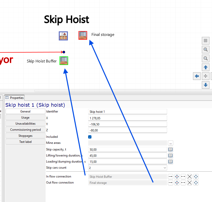
Task: Click red-dot crosshair icon for In flow connection
Action: 177,176
